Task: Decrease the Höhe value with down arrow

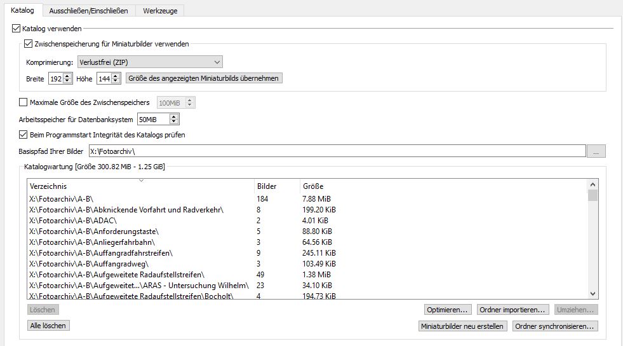Action: [117, 81]
